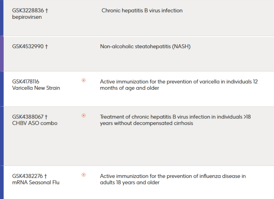Open the GSK4532990 pipeline row
This screenshot has width=274, height=199.
tap(139, 54)
